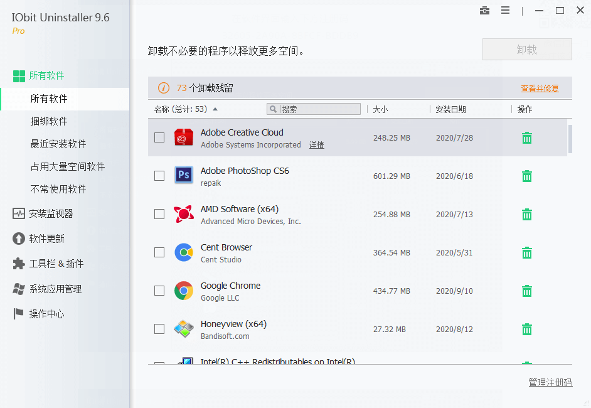Check the Adobe PhotoShop CS6 checkbox
Viewport: 591px width, 408px height.
159,176
